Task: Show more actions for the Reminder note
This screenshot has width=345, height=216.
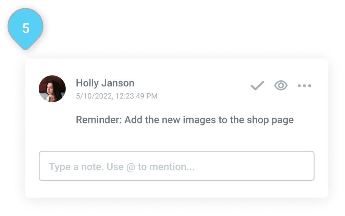Action: click(304, 86)
